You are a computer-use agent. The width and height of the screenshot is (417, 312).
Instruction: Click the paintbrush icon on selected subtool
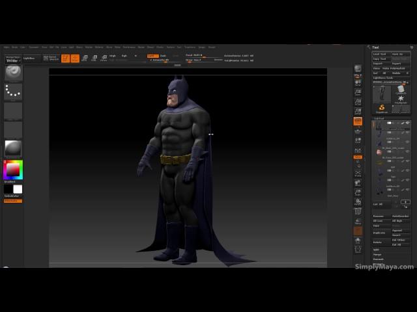coord(403,123)
